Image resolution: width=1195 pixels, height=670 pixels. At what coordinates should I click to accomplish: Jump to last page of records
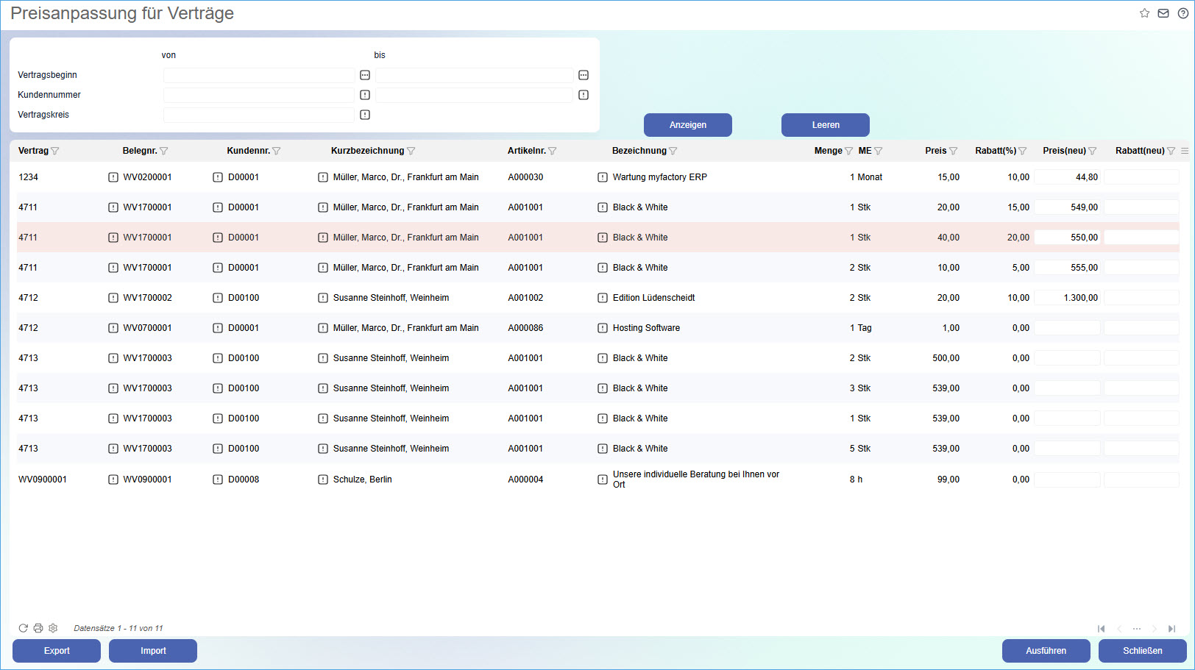coord(1171,629)
